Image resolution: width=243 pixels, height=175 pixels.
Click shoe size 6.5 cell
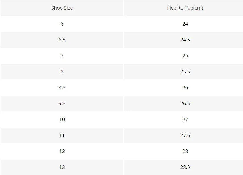pyautogui.click(x=62, y=40)
